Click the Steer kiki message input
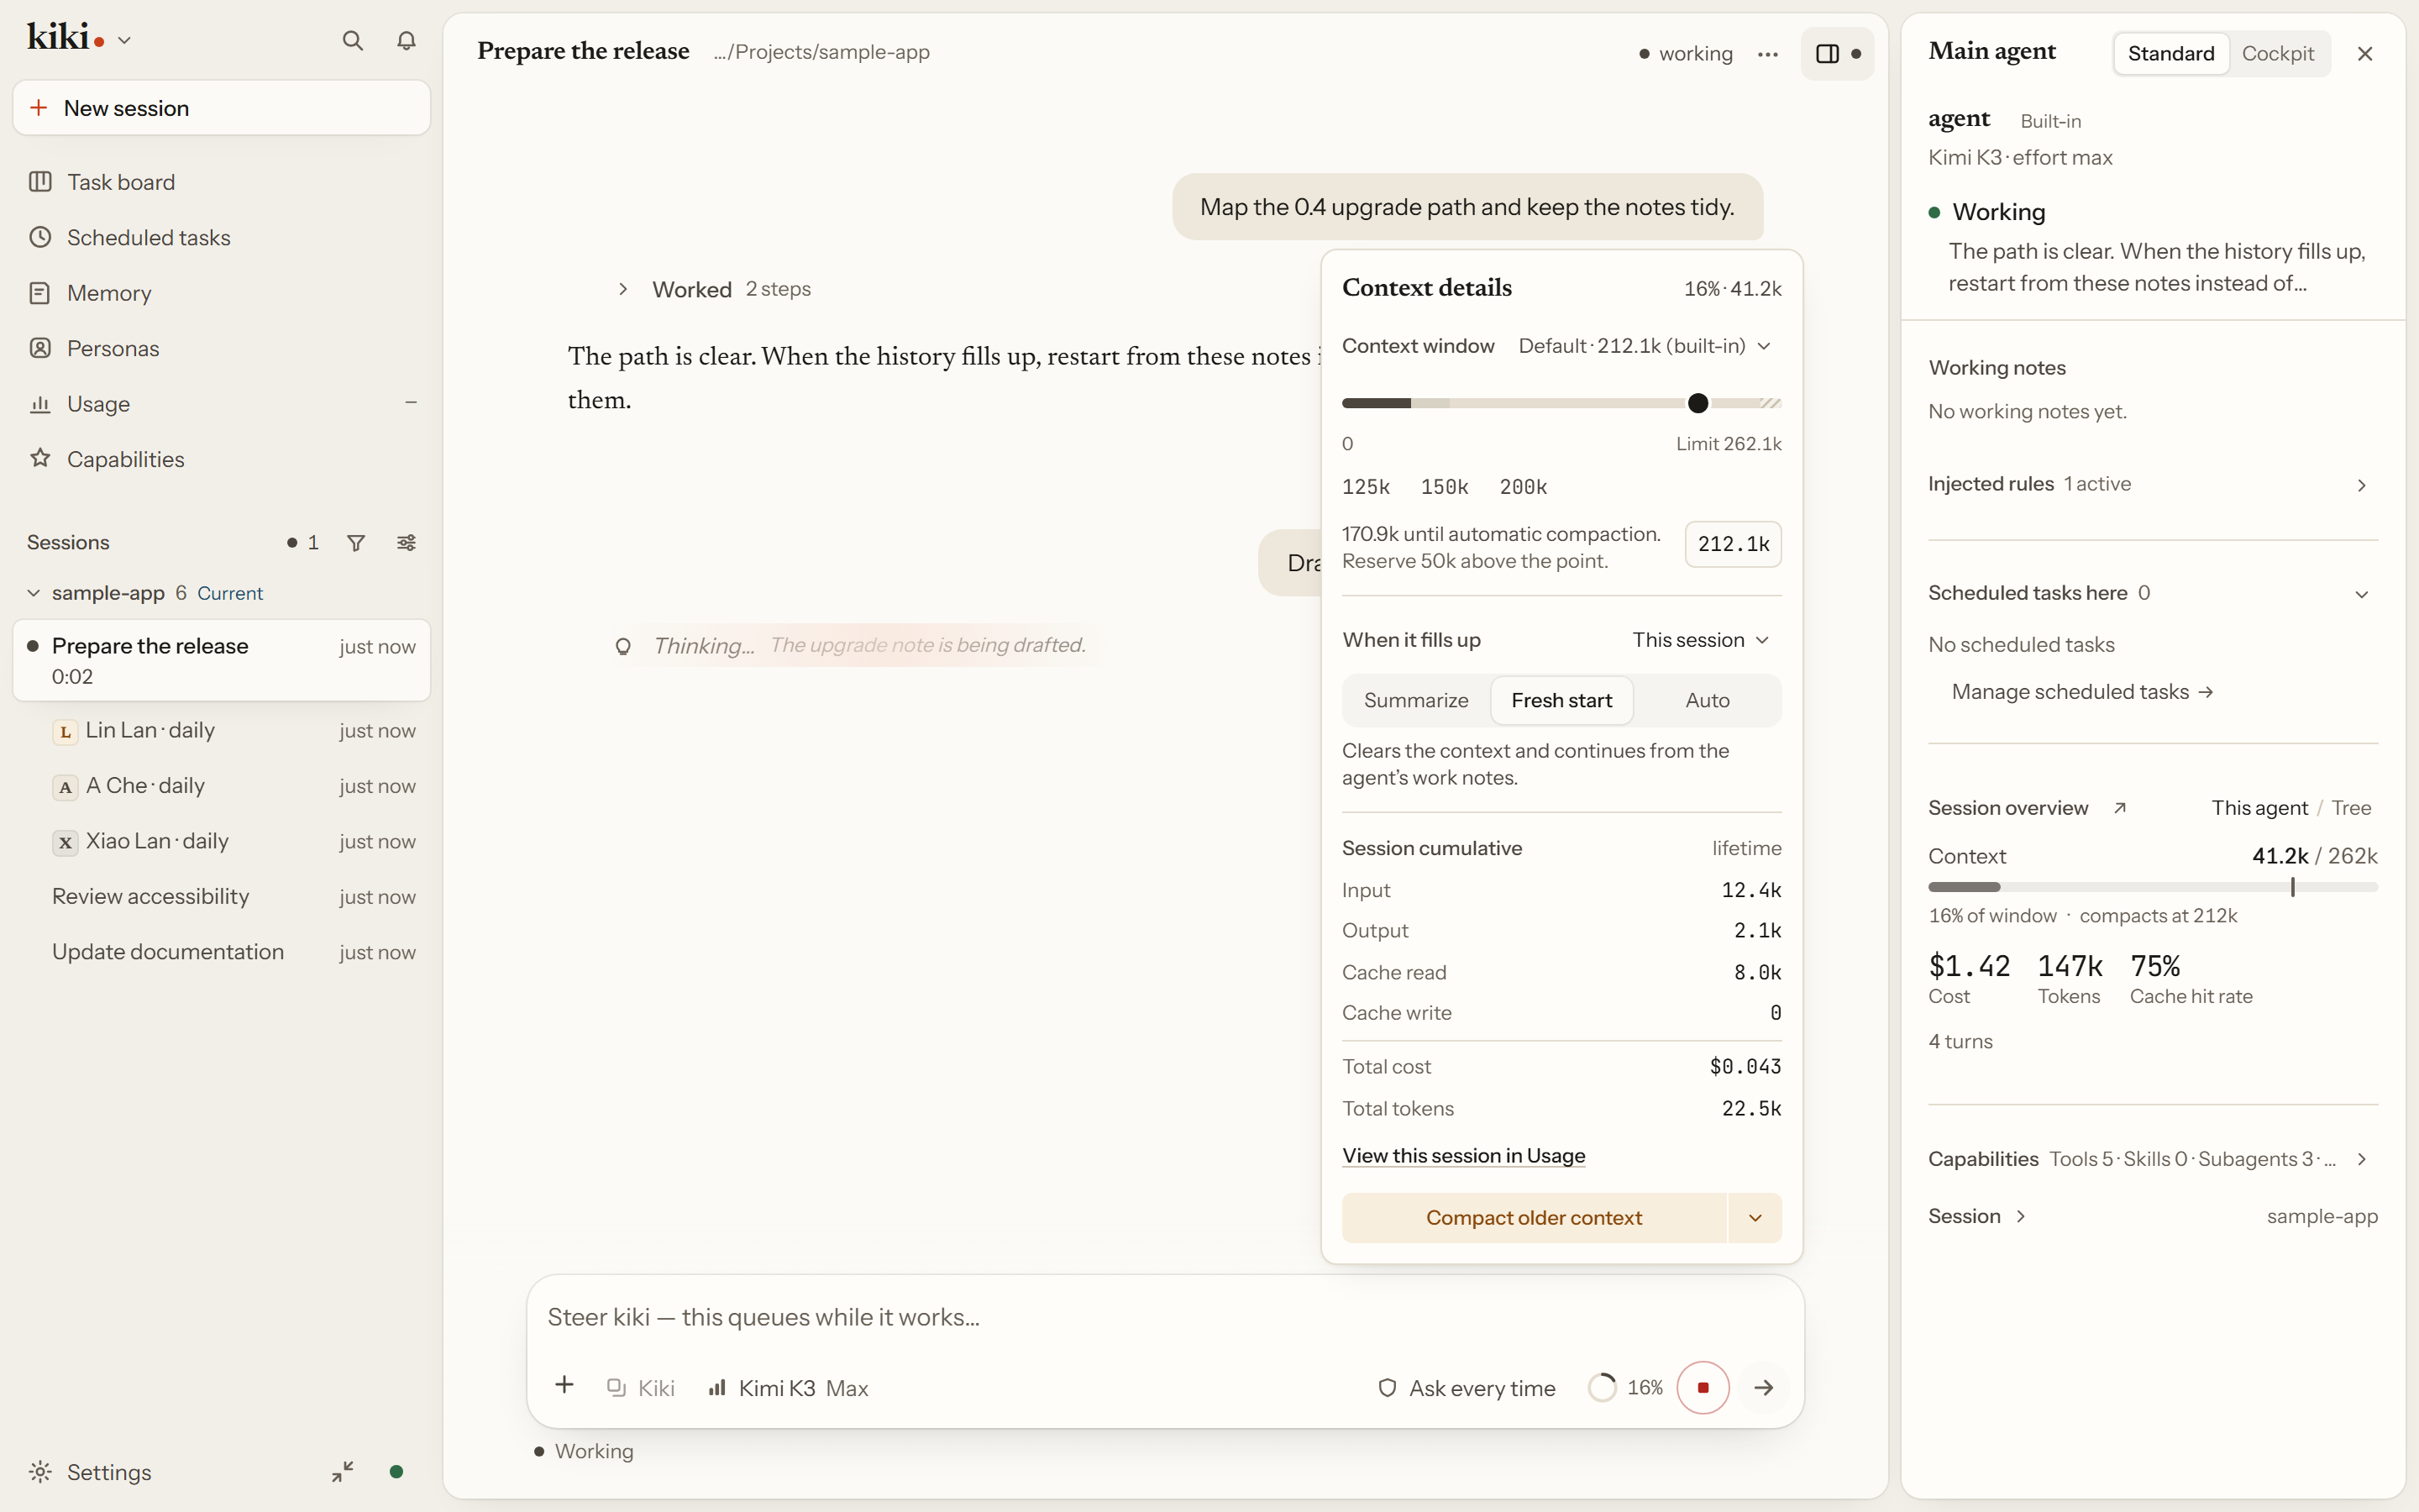 pos(1163,1318)
